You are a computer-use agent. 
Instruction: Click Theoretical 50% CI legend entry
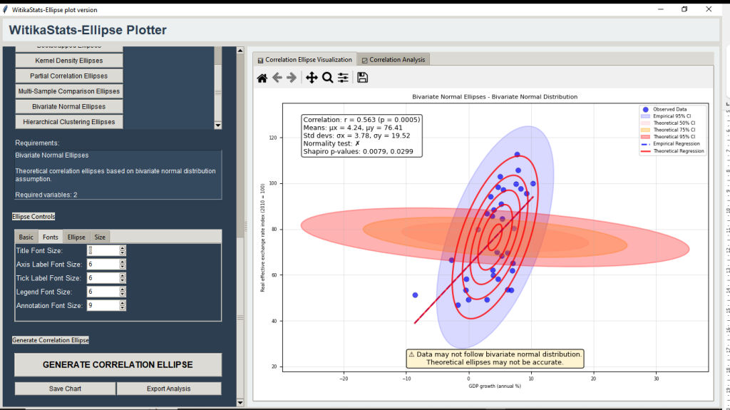(668, 123)
